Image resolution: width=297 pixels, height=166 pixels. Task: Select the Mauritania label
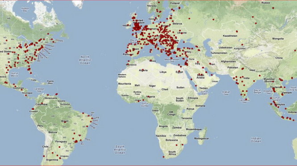pos(125,84)
